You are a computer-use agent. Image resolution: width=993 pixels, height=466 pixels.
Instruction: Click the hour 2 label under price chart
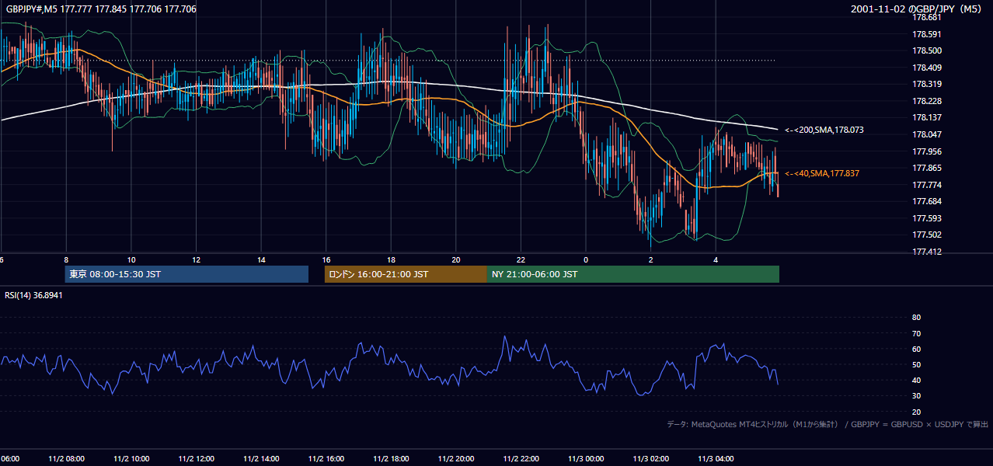tap(651, 259)
